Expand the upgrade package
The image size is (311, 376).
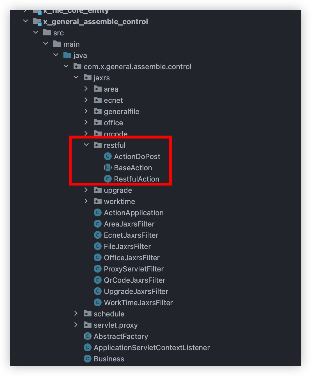click(x=86, y=190)
